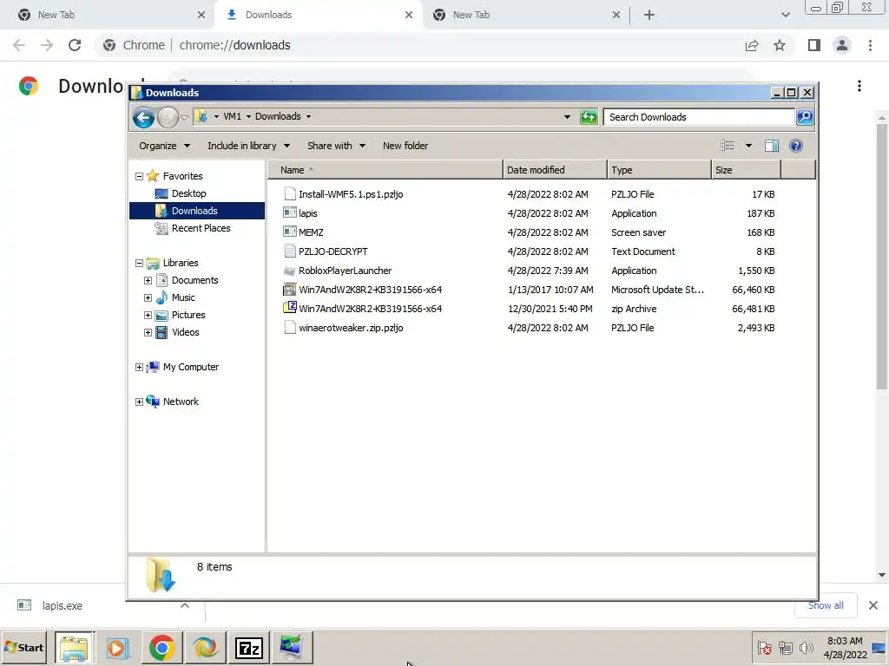This screenshot has height=666, width=889.
Task: Switch to the first New Tab
Action: (107, 15)
